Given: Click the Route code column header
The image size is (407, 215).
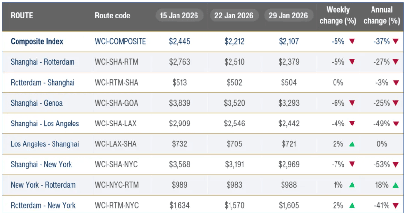Looking at the screenshot, I should tap(112, 16).
